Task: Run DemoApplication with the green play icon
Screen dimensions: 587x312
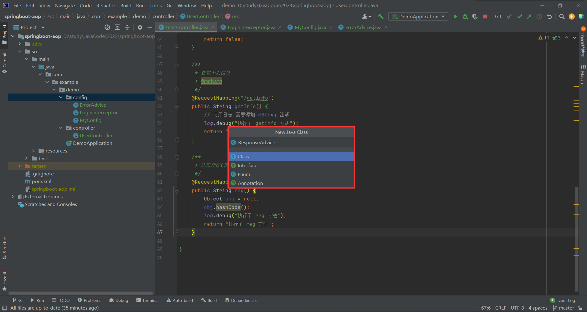Action: pyautogui.click(x=455, y=17)
